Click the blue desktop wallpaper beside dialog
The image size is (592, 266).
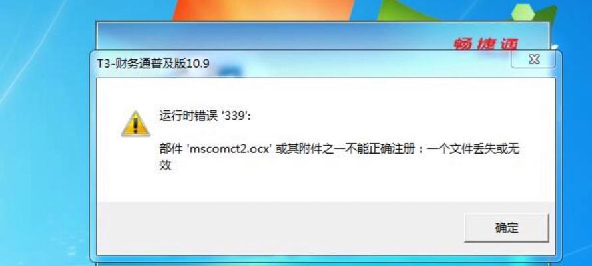[x=45, y=151]
